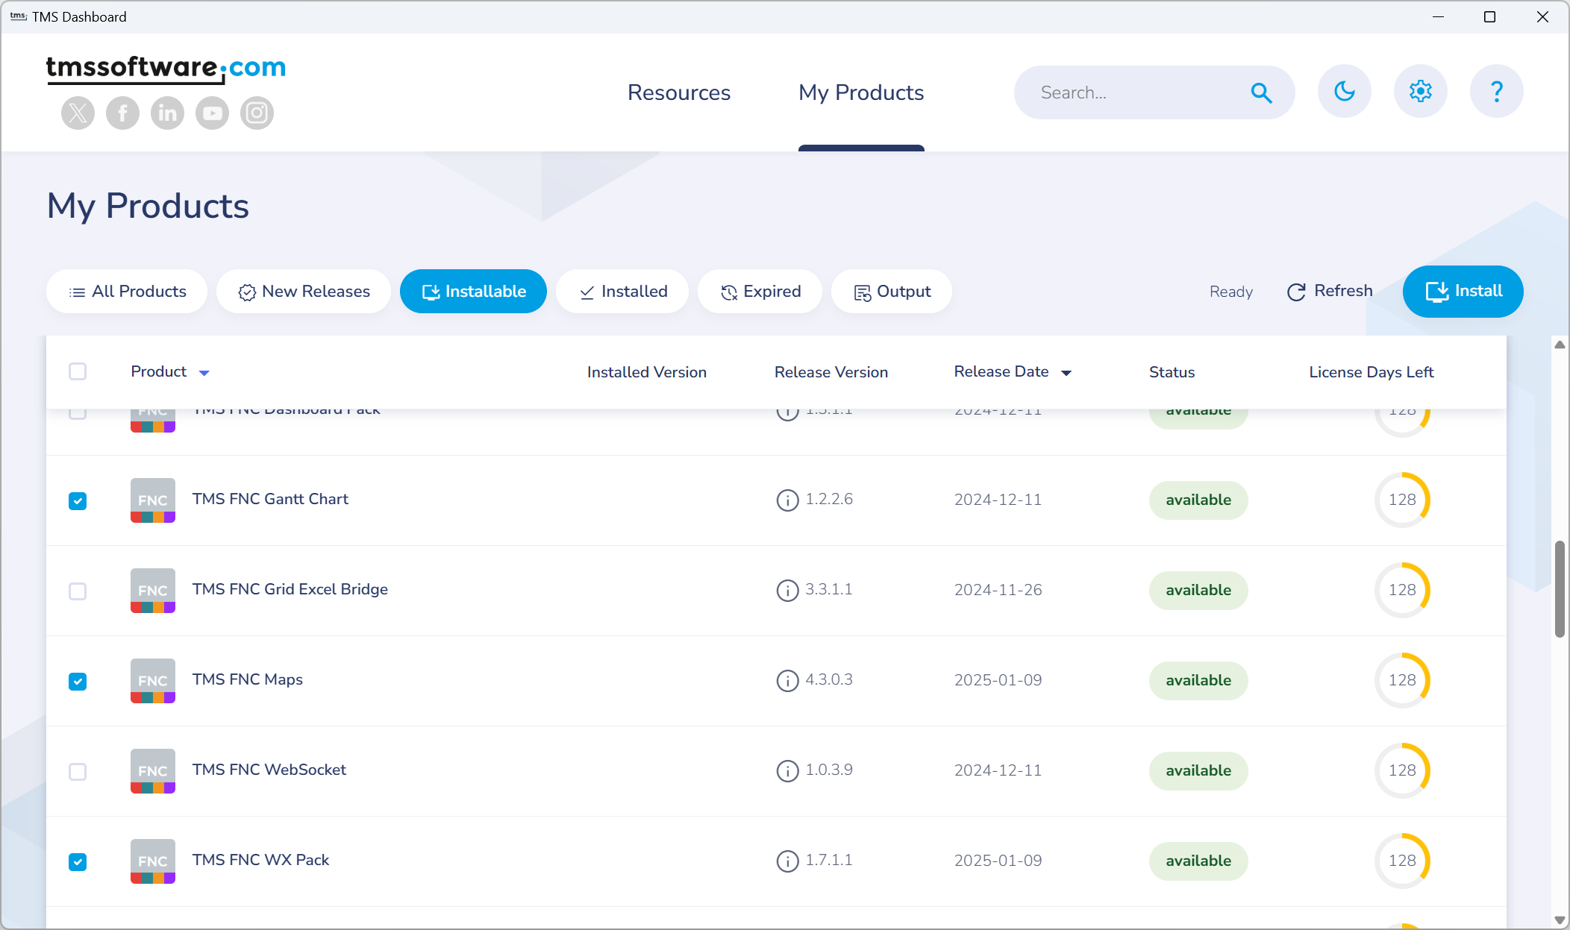Click the vertical scrollbar thumb
Screen dimensions: 1570x930
coord(1560,589)
